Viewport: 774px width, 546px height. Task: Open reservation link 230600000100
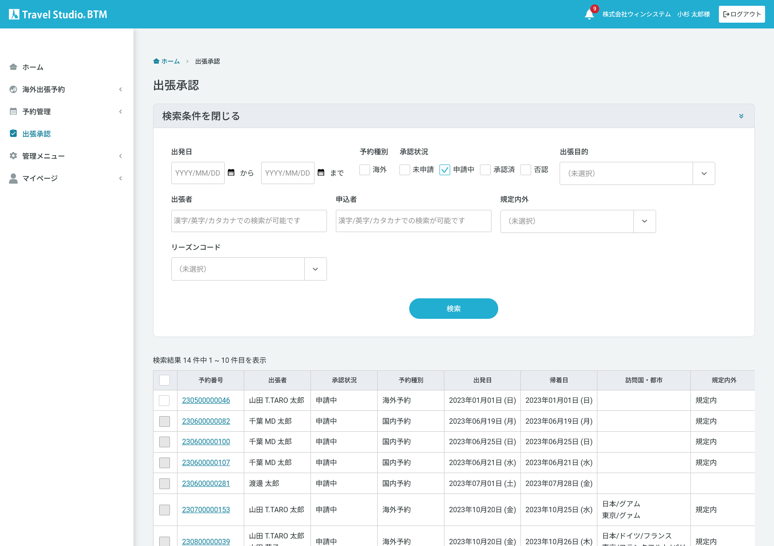pyautogui.click(x=206, y=442)
